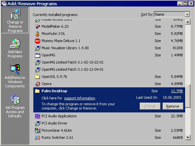Open Set Program Access and Defaults
The width and height of the screenshot is (195, 146).
tap(15, 106)
